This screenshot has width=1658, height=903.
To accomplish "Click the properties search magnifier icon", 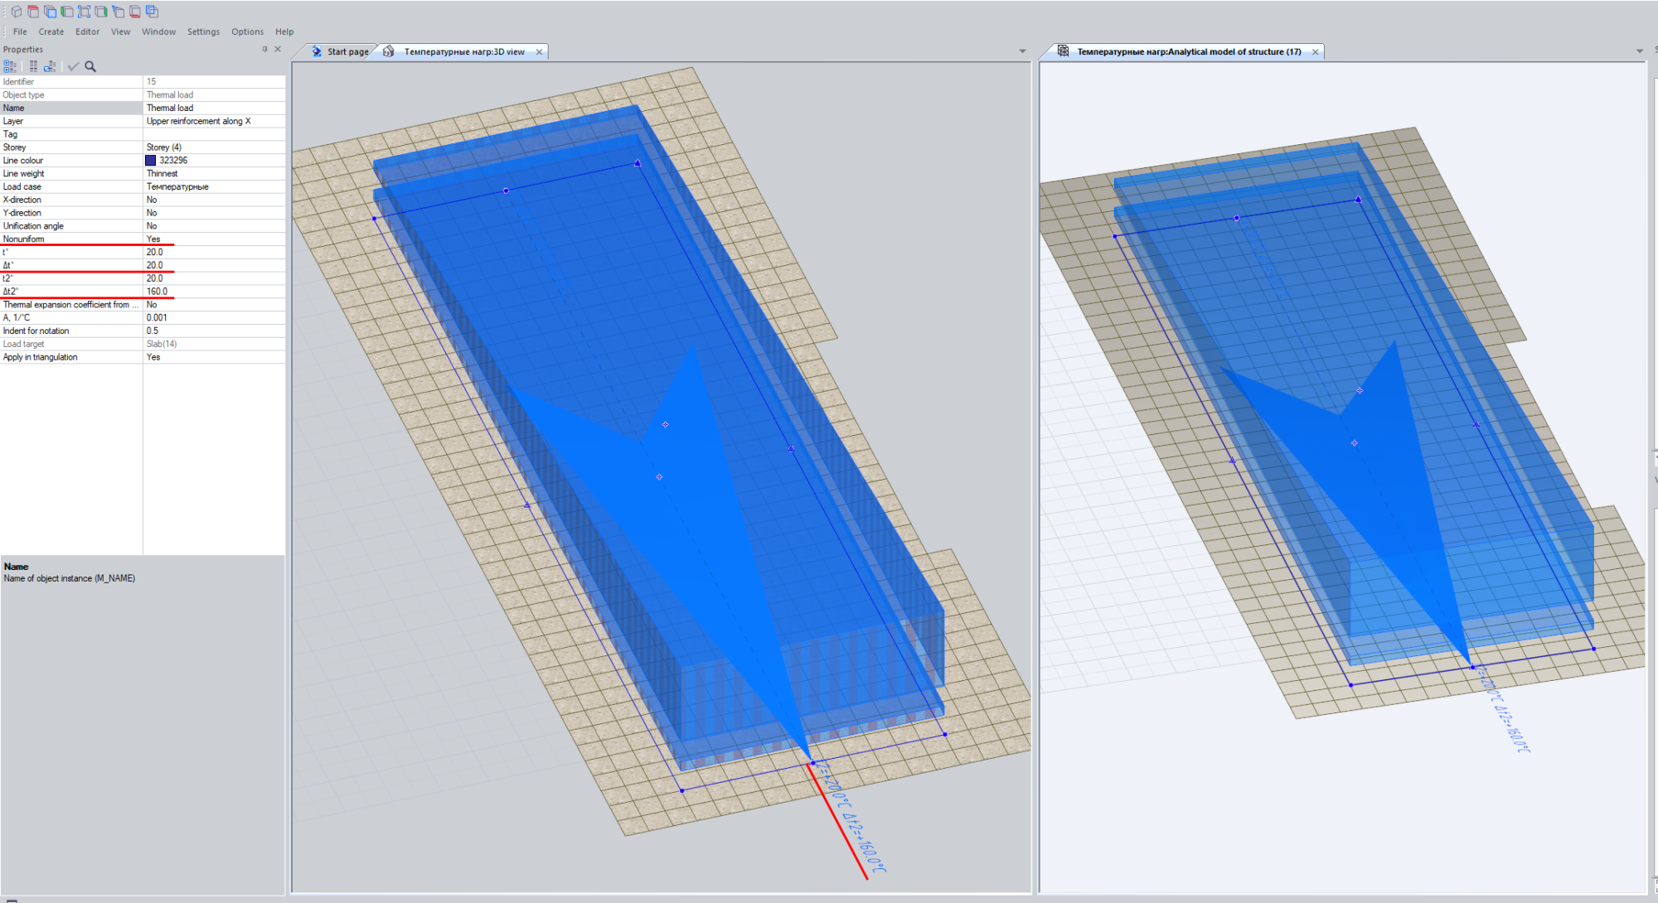I will point(90,66).
